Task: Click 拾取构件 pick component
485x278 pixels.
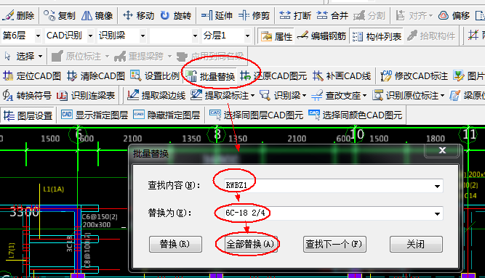Action: (431, 36)
